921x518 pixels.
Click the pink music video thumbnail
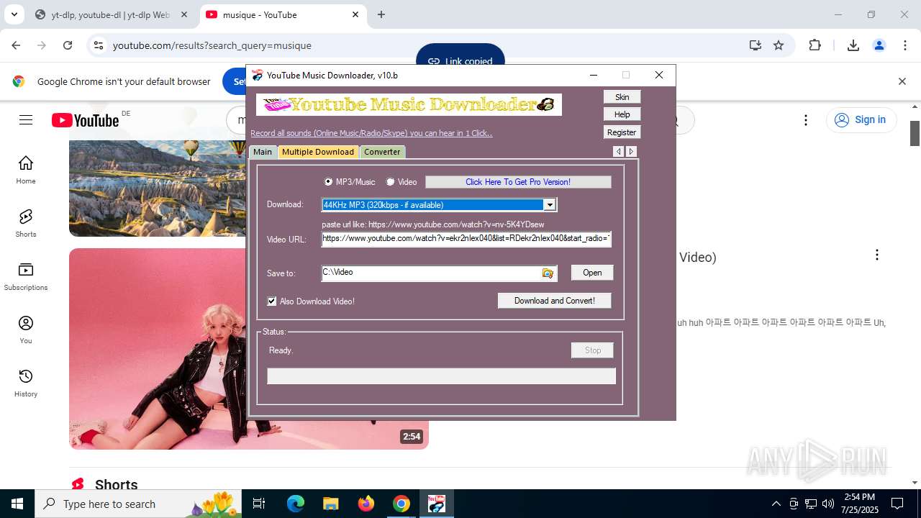point(158,349)
